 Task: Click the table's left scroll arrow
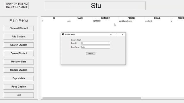pos(42,98)
